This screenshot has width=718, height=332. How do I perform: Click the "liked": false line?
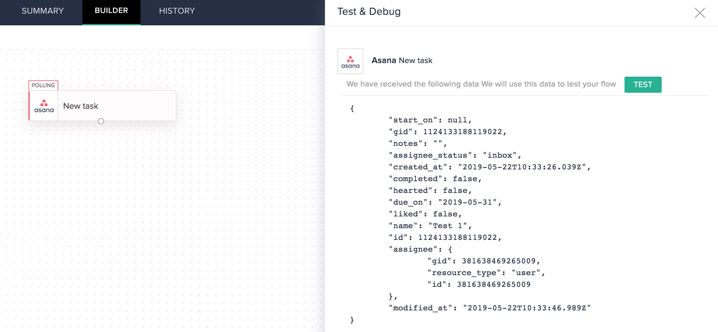click(x=425, y=214)
